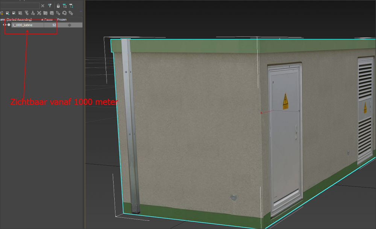Click the up-down arrows sort icon
Viewport: 376px width, 229px height.
[58, 13]
